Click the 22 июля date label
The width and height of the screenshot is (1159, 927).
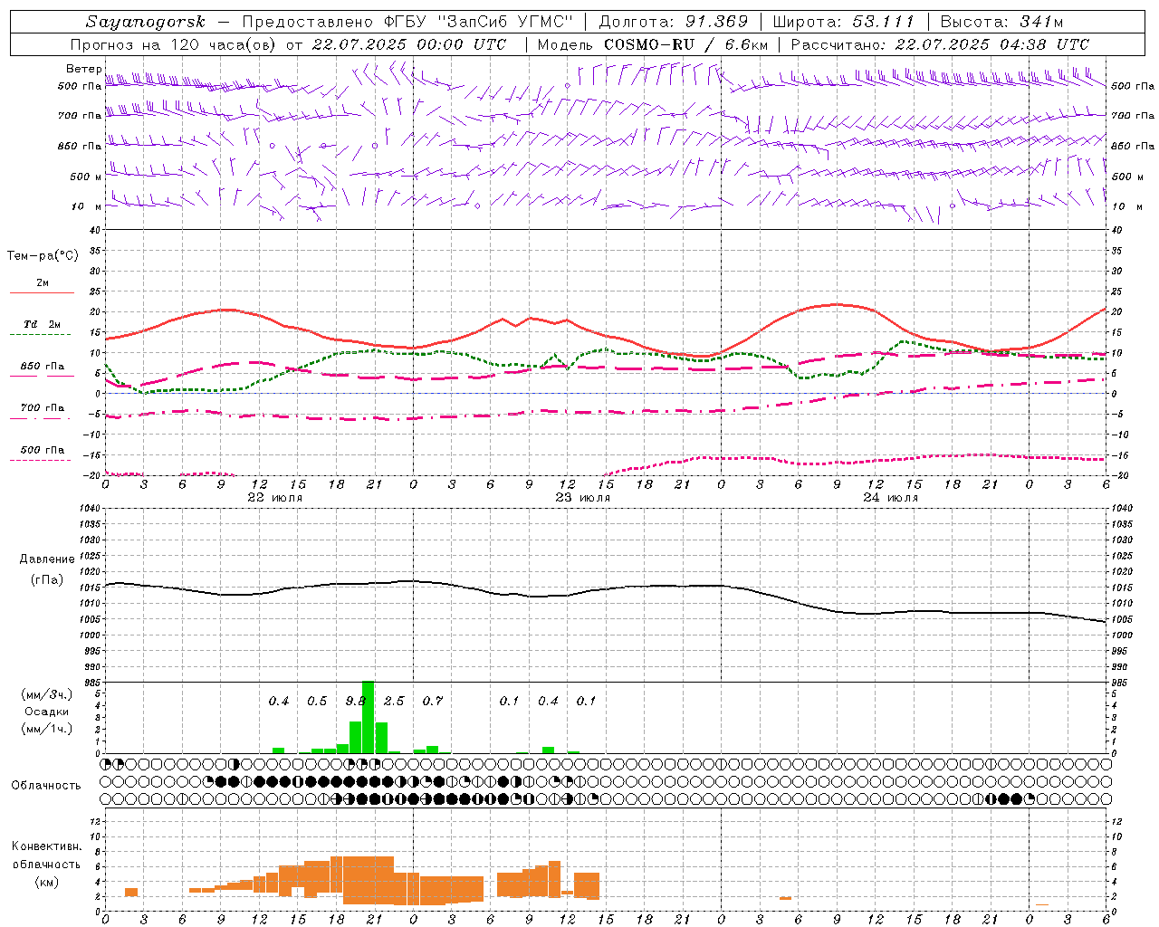[x=275, y=497]
